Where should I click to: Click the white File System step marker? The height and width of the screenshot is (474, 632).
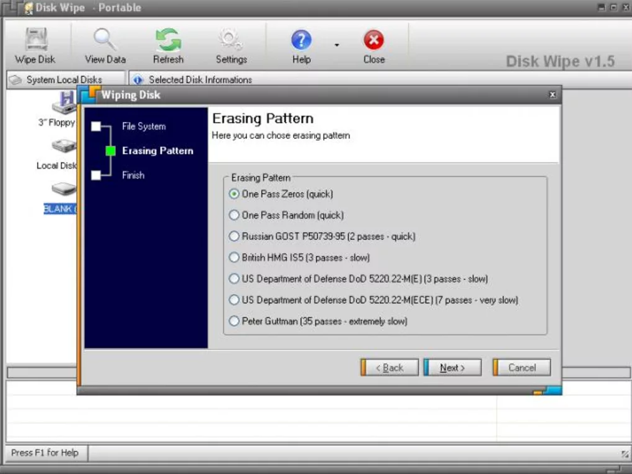(x=96, y=126)
